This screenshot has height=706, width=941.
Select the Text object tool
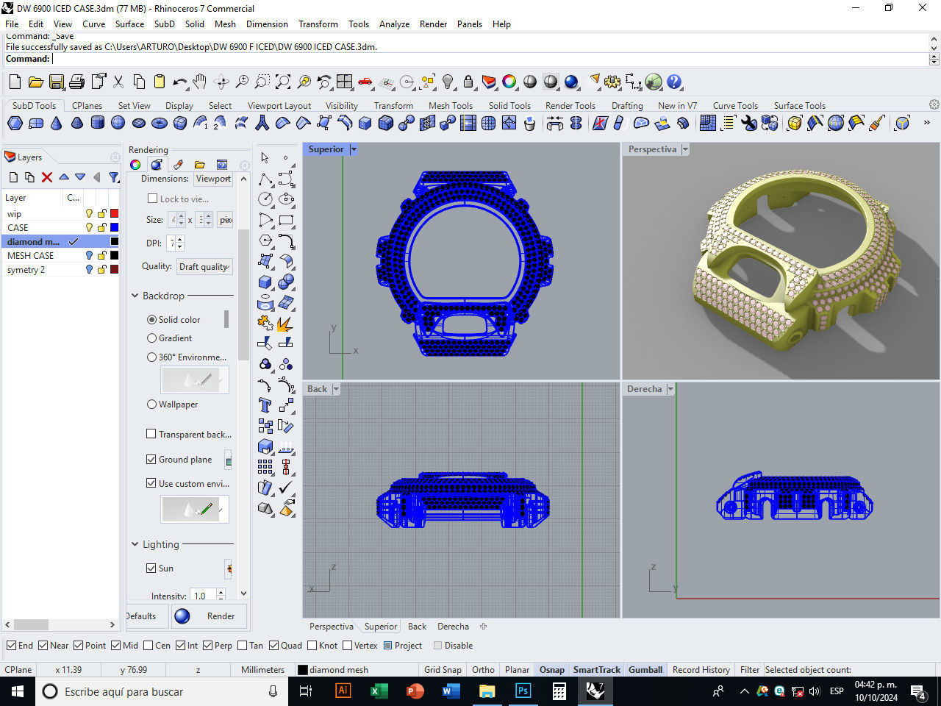(265, 404)
